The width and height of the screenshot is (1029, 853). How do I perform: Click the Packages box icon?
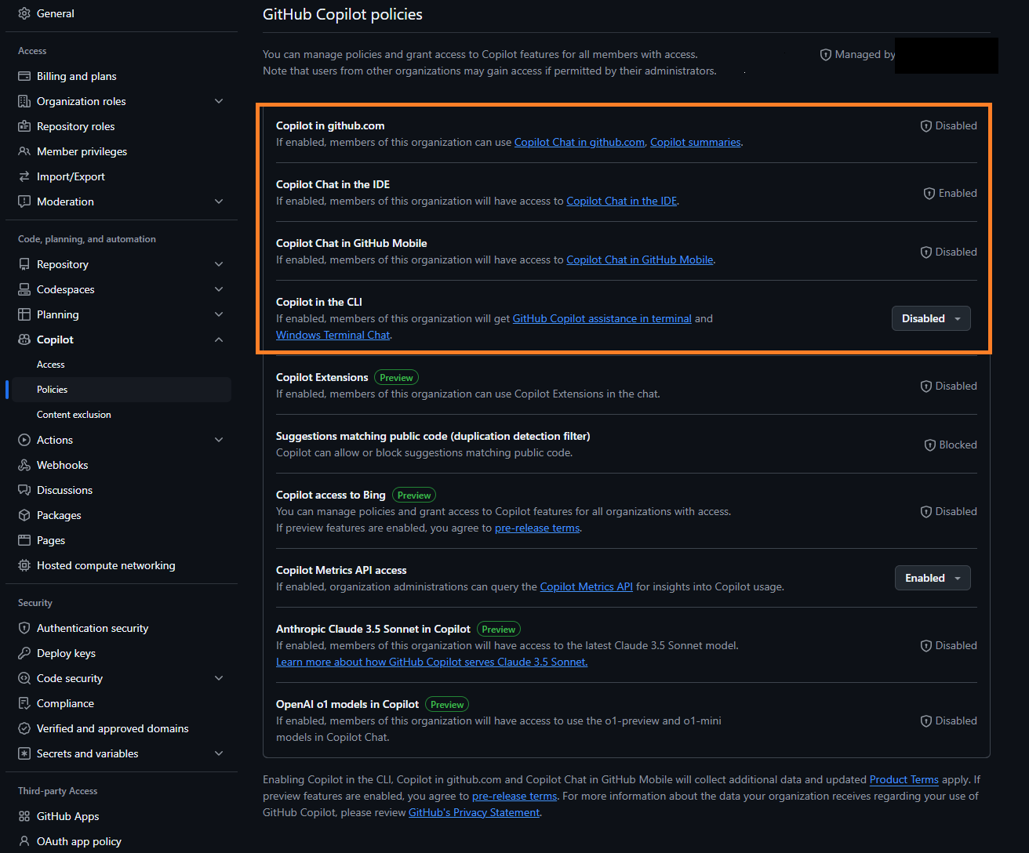pos(24,515)
